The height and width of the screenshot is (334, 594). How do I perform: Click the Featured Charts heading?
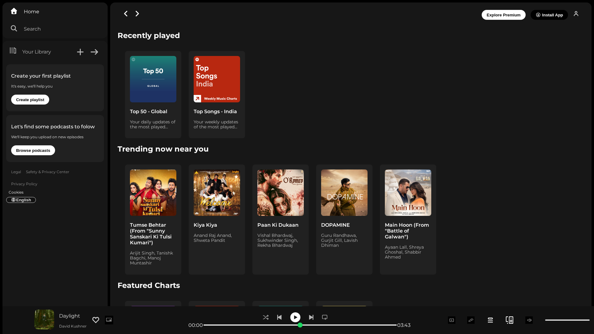point(148,285)
